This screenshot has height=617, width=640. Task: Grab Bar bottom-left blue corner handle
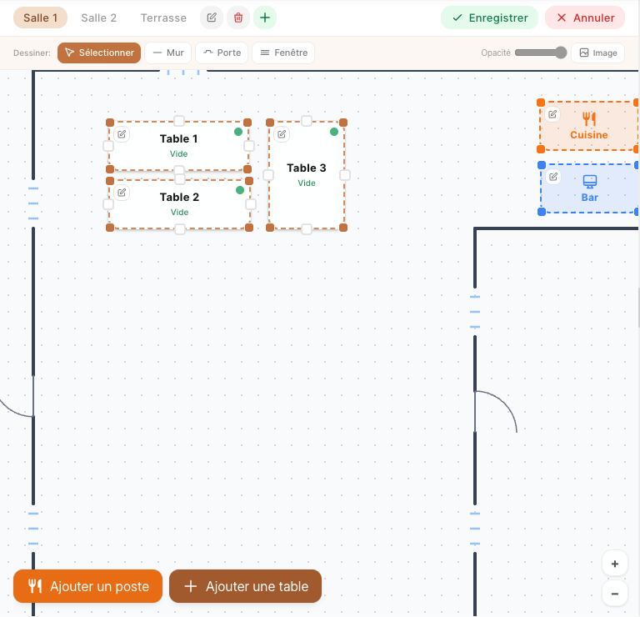(542, 212)
